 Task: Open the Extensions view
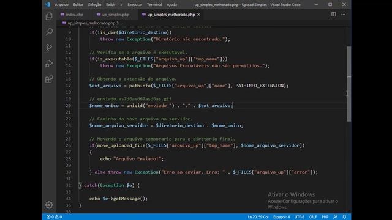[49, 79]
